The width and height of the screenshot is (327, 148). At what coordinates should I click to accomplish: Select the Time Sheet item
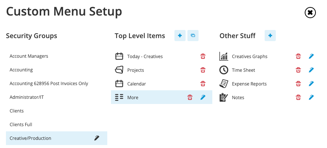266,70
